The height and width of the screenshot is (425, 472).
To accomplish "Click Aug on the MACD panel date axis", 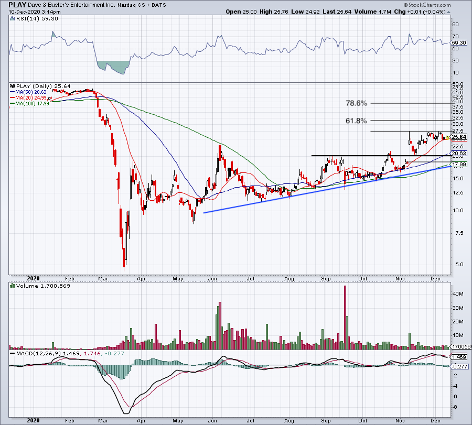I will point(289,420).
